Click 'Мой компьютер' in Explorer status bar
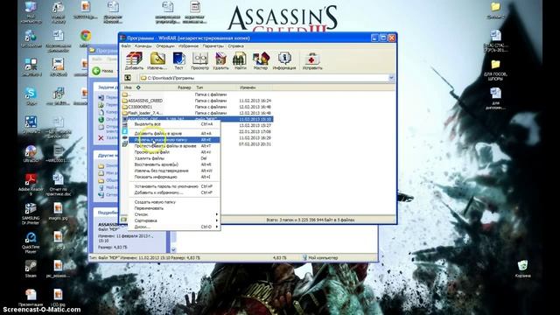 [x=320, y=257]
